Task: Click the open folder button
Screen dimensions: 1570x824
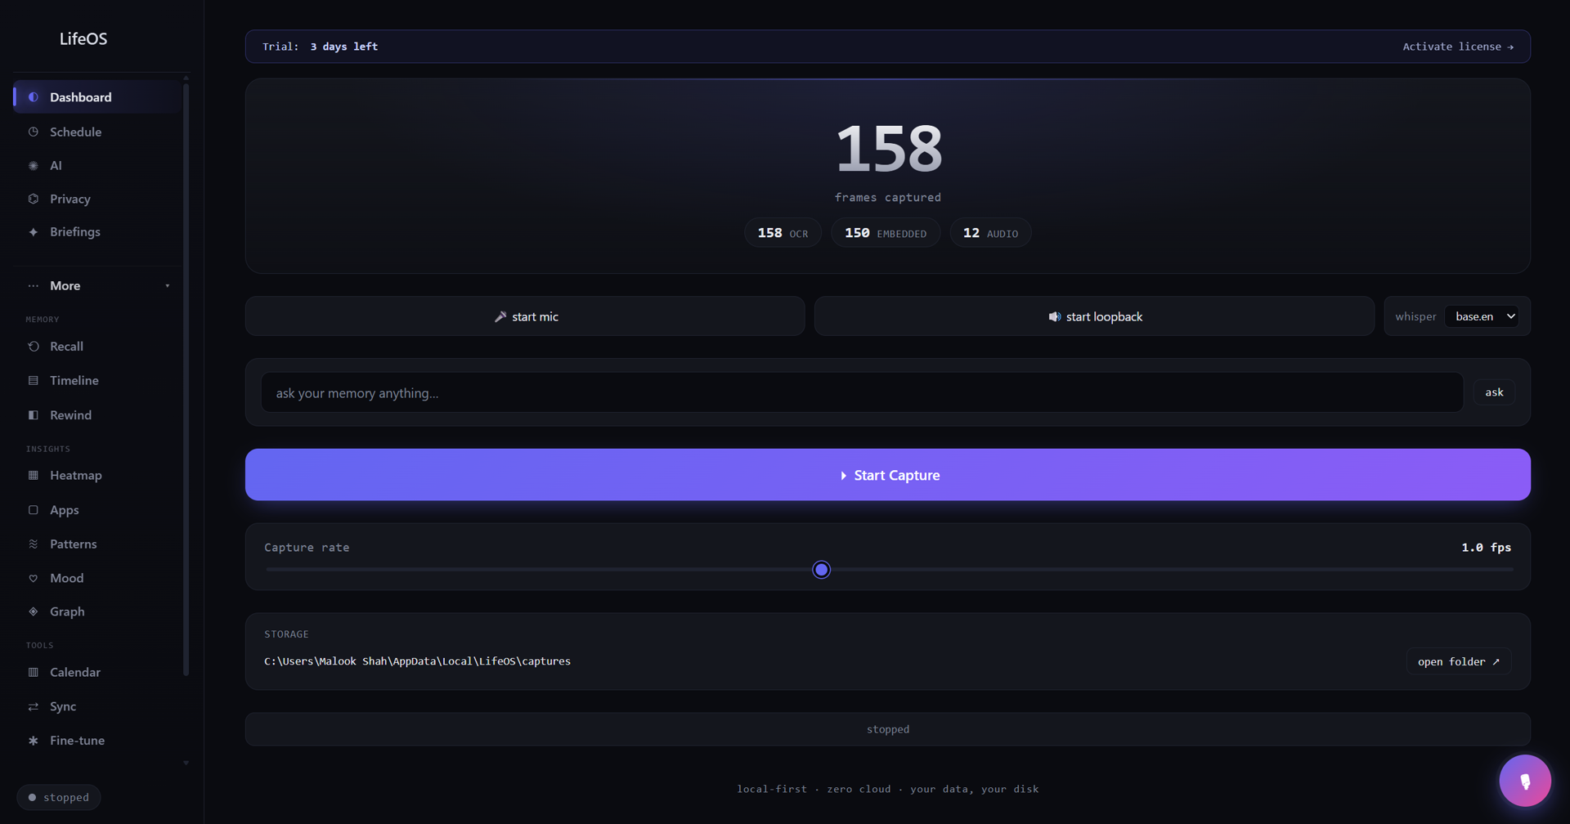Action: point(1459,661)
